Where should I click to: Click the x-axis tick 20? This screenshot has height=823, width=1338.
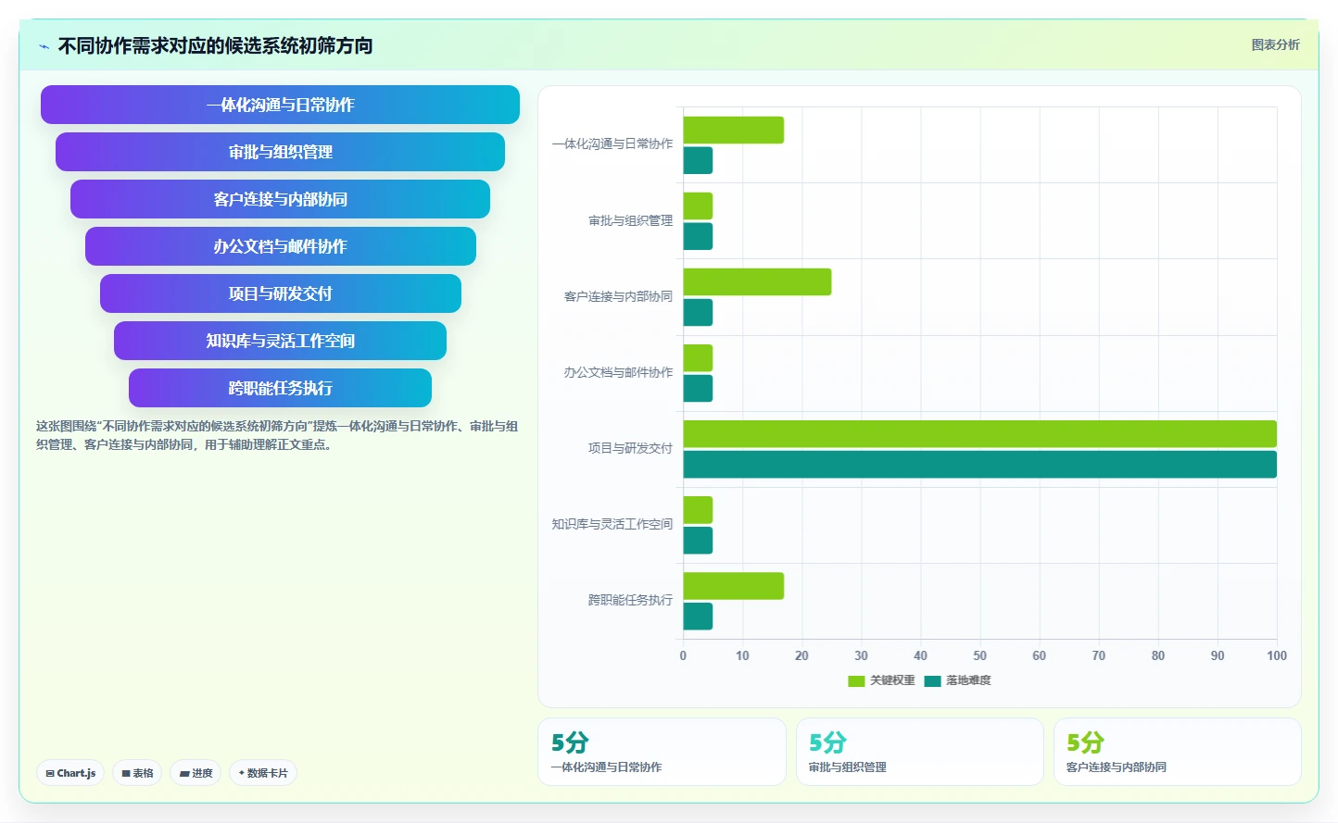coord(802,655)
